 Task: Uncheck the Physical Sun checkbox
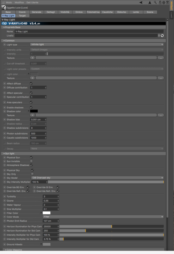31,157
